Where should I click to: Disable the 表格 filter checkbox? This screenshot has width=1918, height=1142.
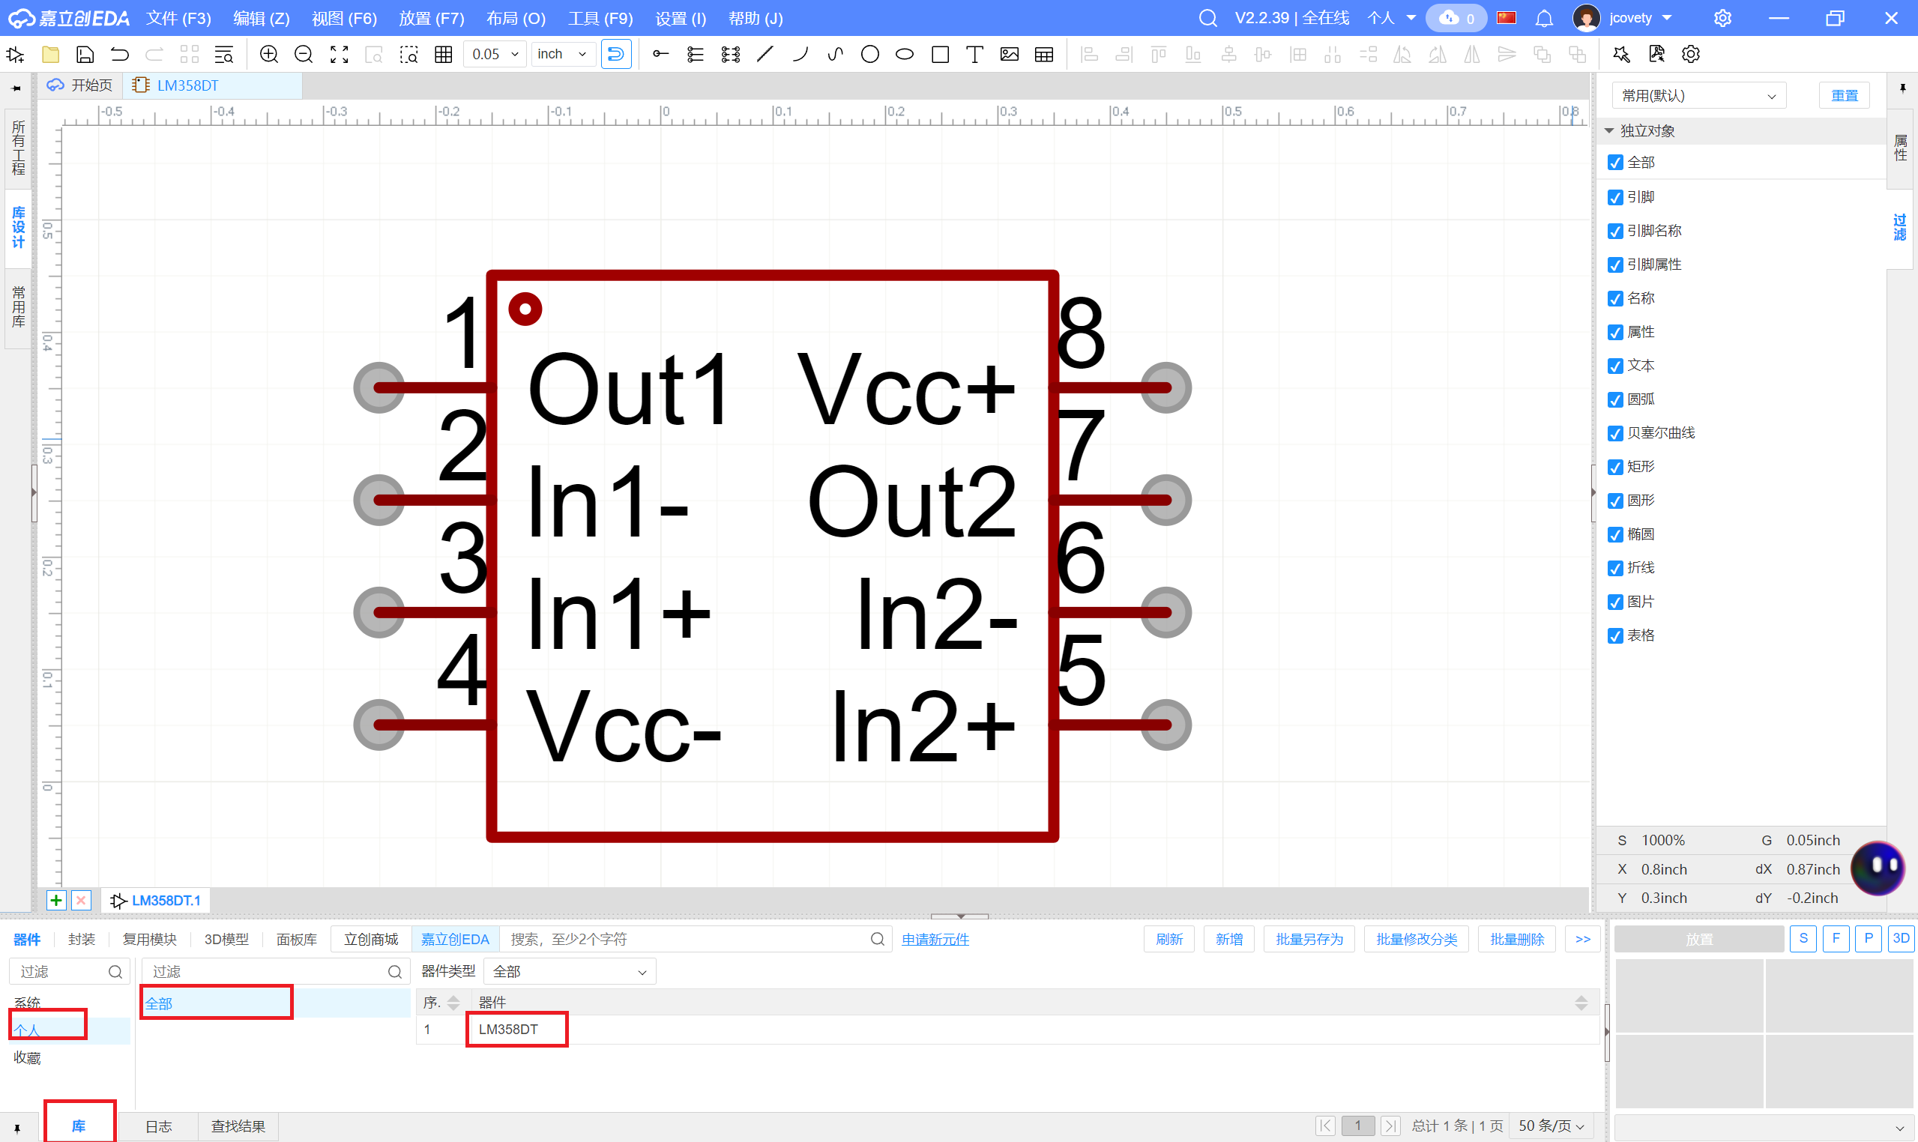pyautogui.click(x=1615, y=635)
